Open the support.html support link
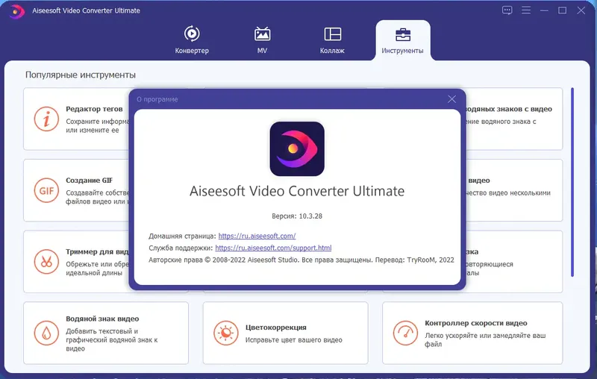Viewport: 597px width, 379px height. 273,248
